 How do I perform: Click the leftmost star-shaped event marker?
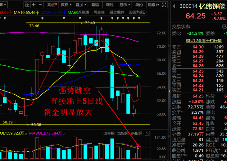click(x=42, y=18)
